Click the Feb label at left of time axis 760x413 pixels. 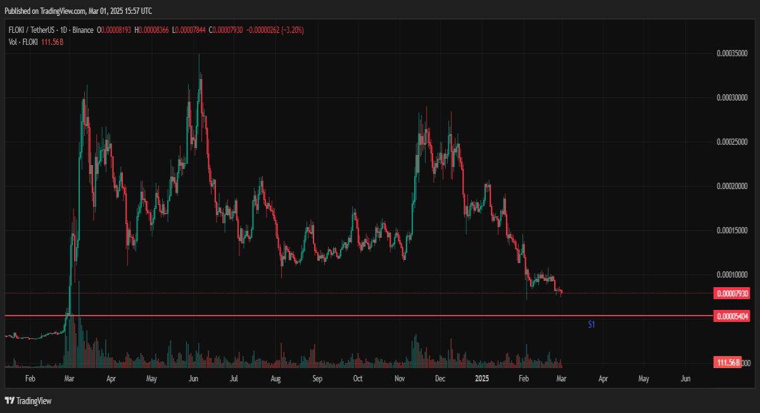pyautogui.click(x=29, y=379)
